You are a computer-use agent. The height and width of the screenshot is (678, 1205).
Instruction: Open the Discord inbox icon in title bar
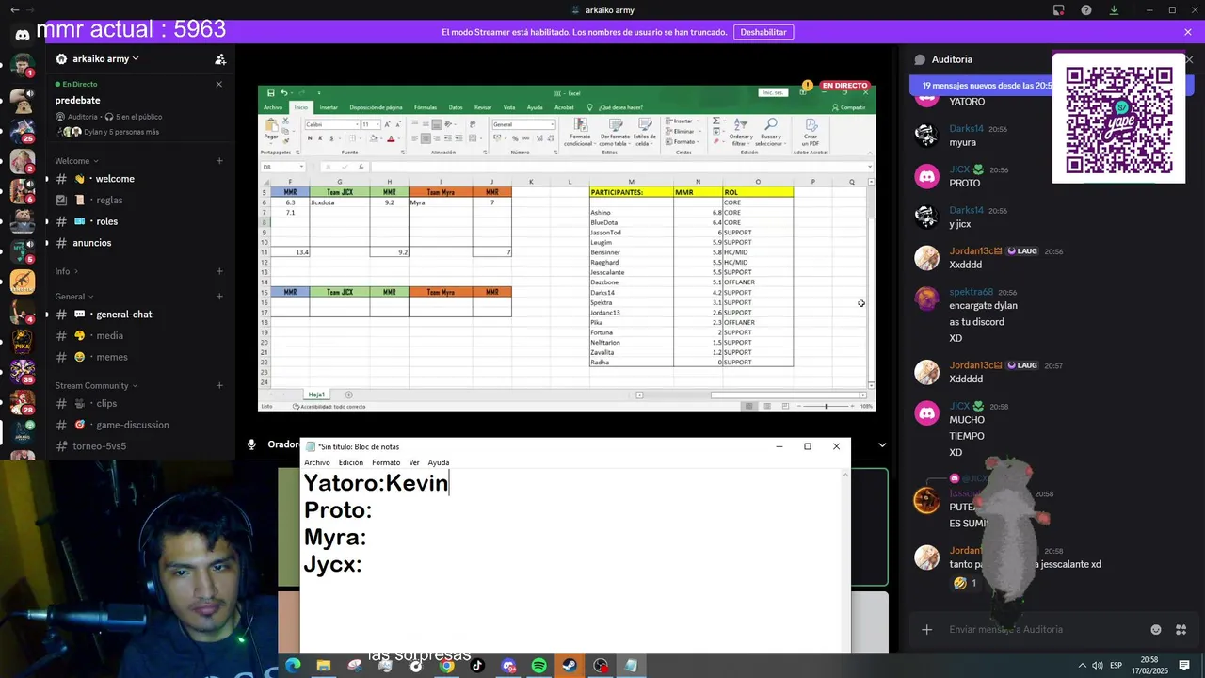[1059, 9]
